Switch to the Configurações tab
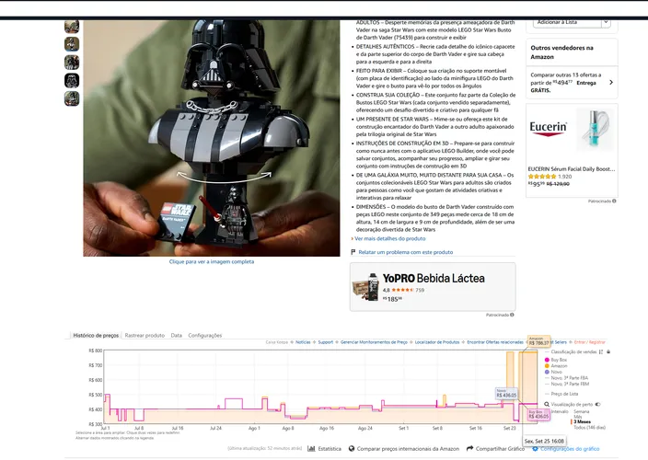 point(205,335)
